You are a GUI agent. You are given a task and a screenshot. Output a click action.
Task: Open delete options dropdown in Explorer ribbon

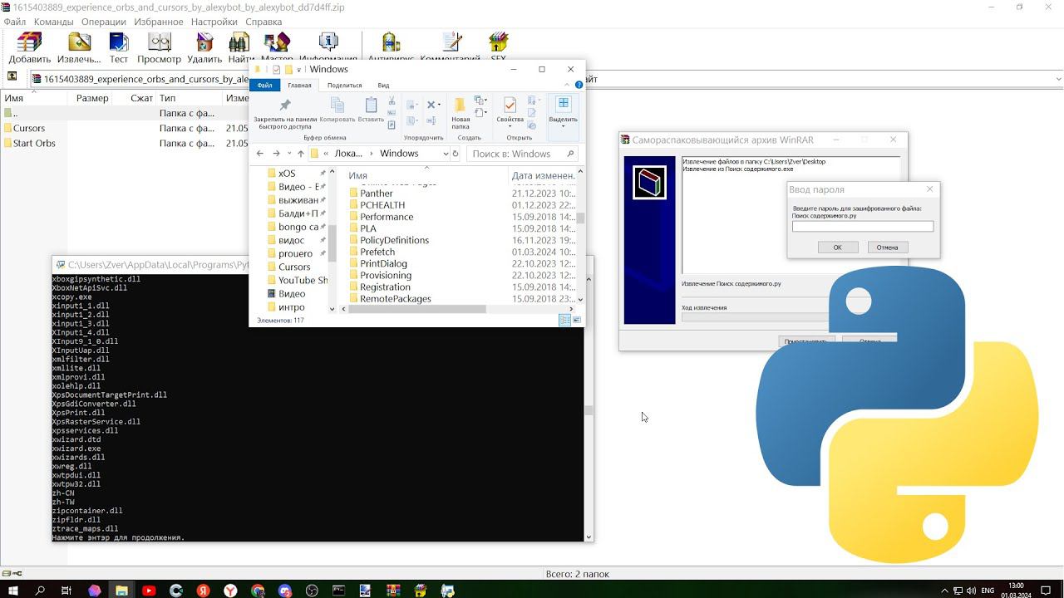coord(441,105)
